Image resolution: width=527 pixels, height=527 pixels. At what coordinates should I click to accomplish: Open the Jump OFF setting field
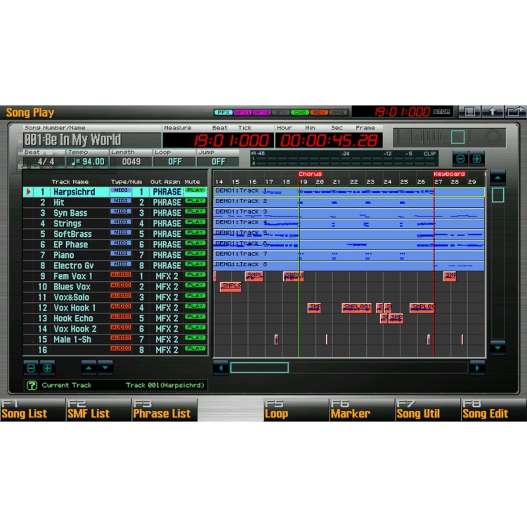(218, 162)
